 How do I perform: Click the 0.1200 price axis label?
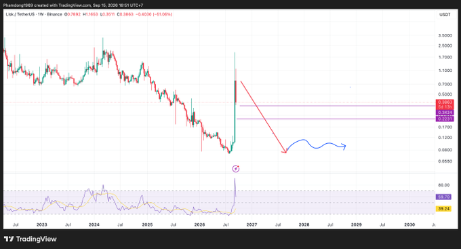(445, 138)
